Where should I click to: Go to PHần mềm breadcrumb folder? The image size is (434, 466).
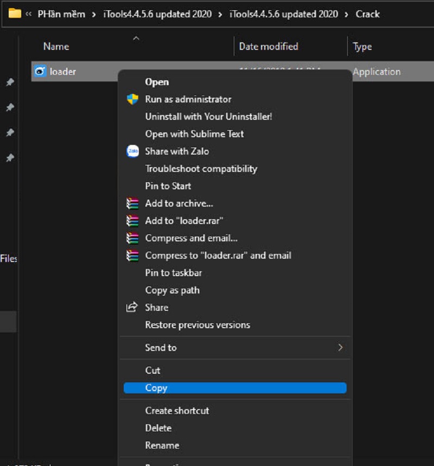61,14
